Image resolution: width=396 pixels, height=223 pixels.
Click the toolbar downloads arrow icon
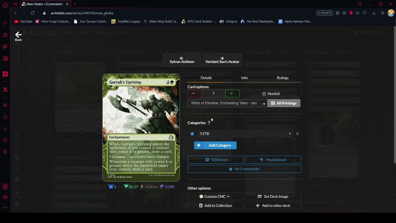pos(374,13)
